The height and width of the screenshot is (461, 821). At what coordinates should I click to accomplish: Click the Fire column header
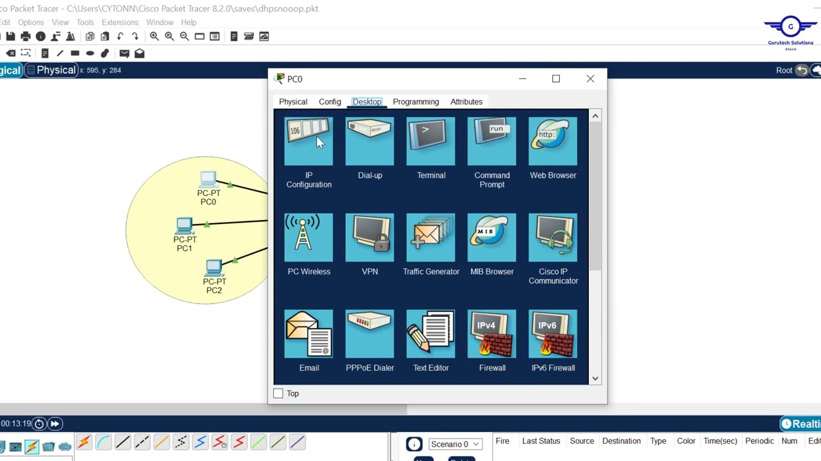502,441
